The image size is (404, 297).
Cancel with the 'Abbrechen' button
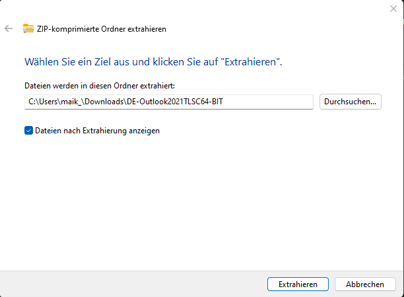click(x=364, y=284)
